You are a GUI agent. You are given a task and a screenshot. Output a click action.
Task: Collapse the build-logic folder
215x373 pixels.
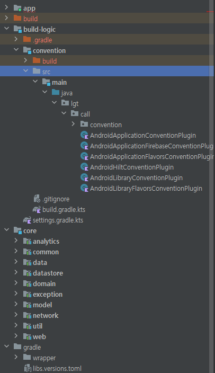pyautogui.click(x=7, y=29)
